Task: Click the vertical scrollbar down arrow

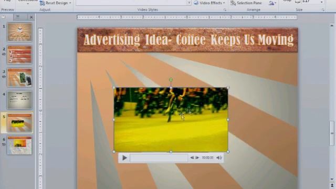Action: [x=332, y=179]
